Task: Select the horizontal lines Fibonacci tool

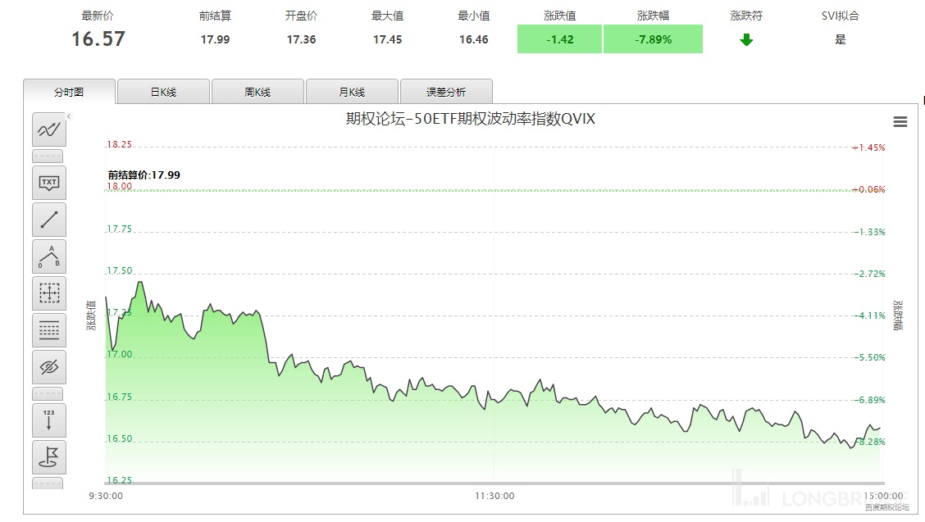Action: (49, 330)
